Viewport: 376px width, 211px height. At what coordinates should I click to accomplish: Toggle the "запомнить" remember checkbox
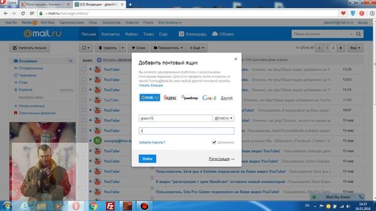214,142
